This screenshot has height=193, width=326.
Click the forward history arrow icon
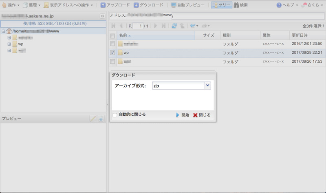(205, 26)
